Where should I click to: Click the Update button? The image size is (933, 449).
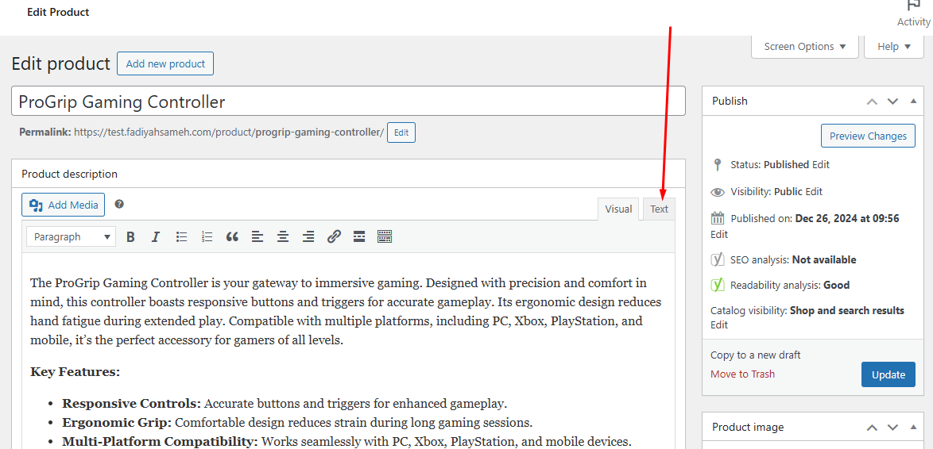tap(888, 374)
